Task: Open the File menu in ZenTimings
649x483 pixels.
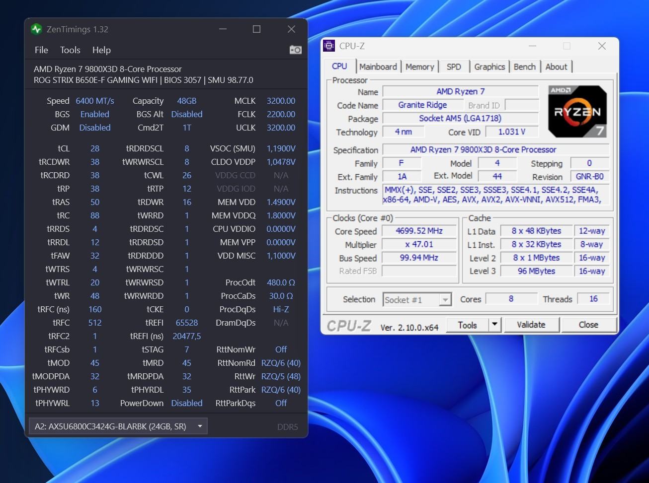Action: pyautogui.click(x=41, y=50)
